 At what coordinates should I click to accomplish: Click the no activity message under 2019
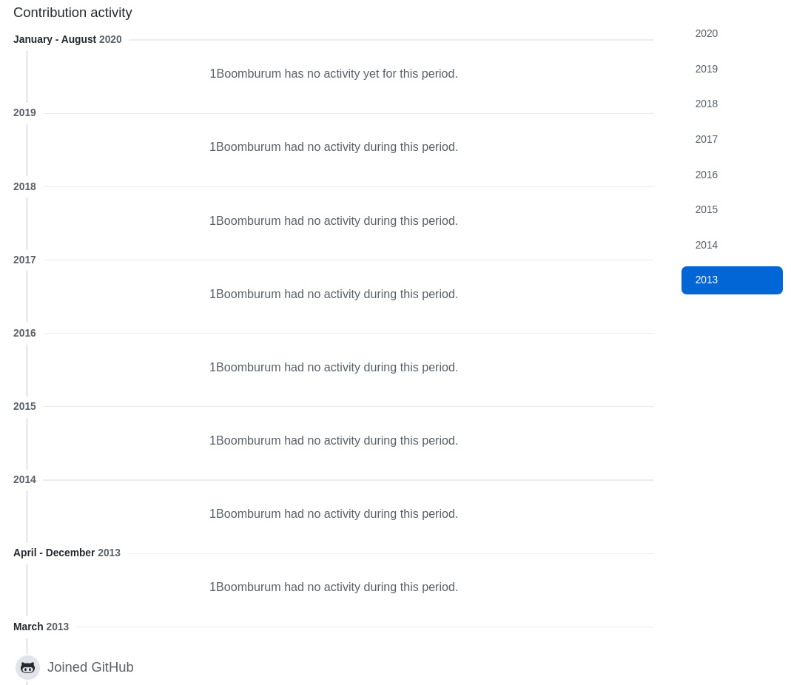click(x=334, y=146)
